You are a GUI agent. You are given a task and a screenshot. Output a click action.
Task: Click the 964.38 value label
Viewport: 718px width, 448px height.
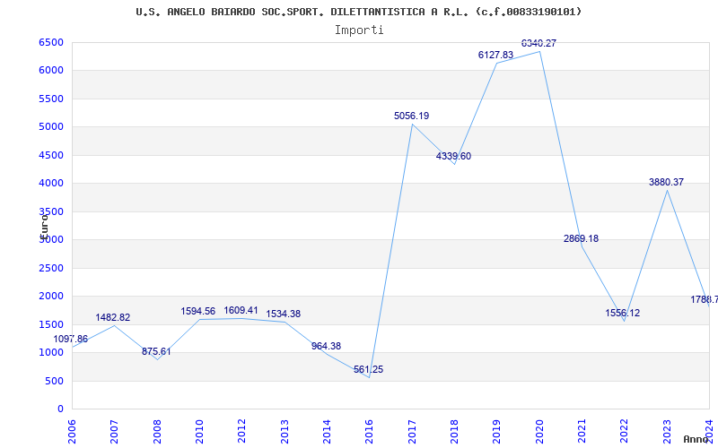click(x=326, y=346)
